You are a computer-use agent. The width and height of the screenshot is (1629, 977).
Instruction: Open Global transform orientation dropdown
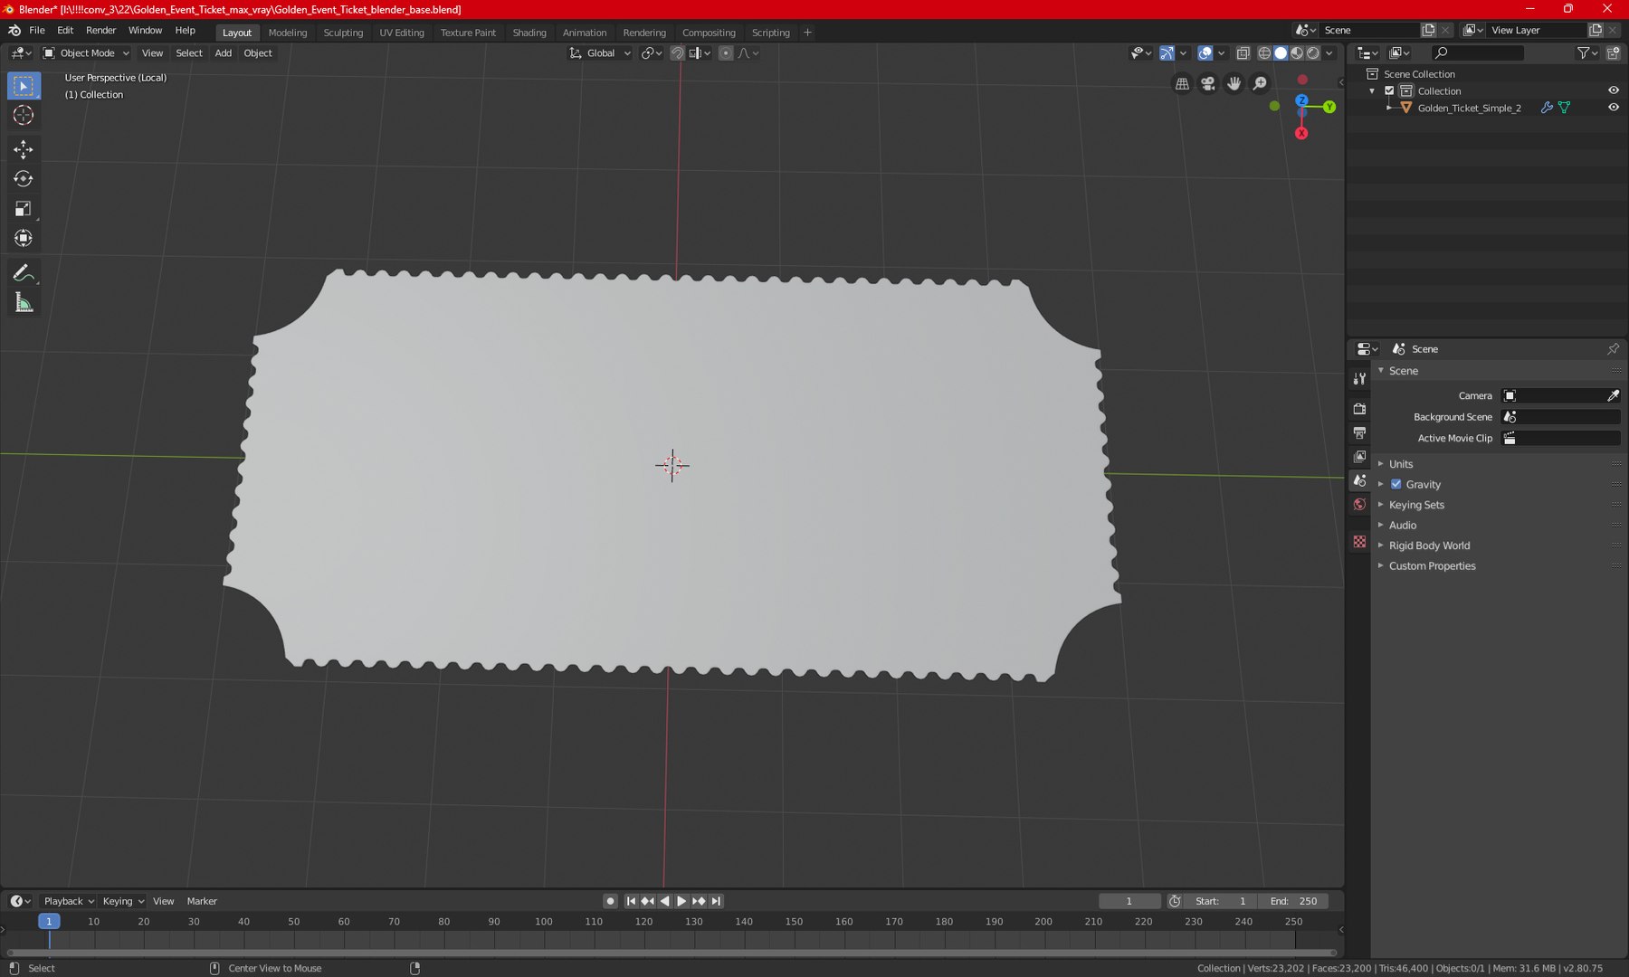click(600, 53)
